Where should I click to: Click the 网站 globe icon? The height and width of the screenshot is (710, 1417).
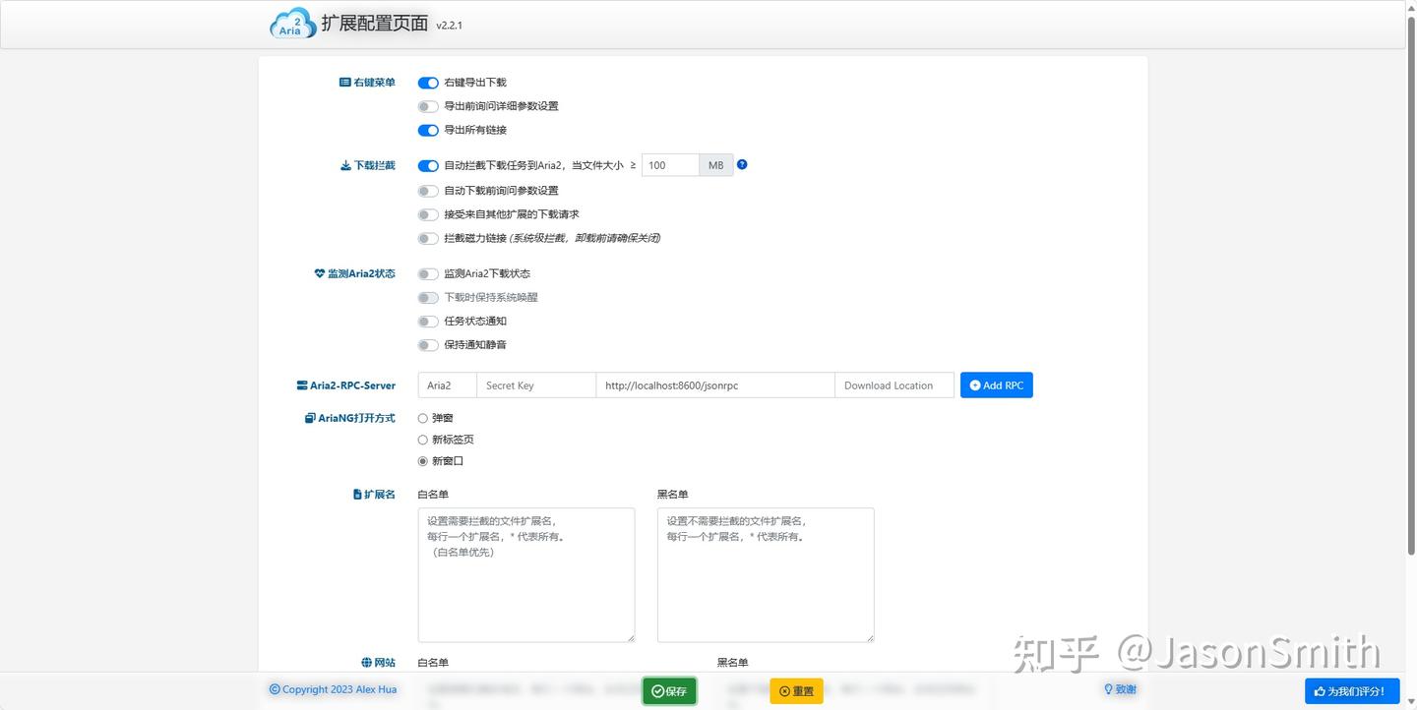point(366,662)
